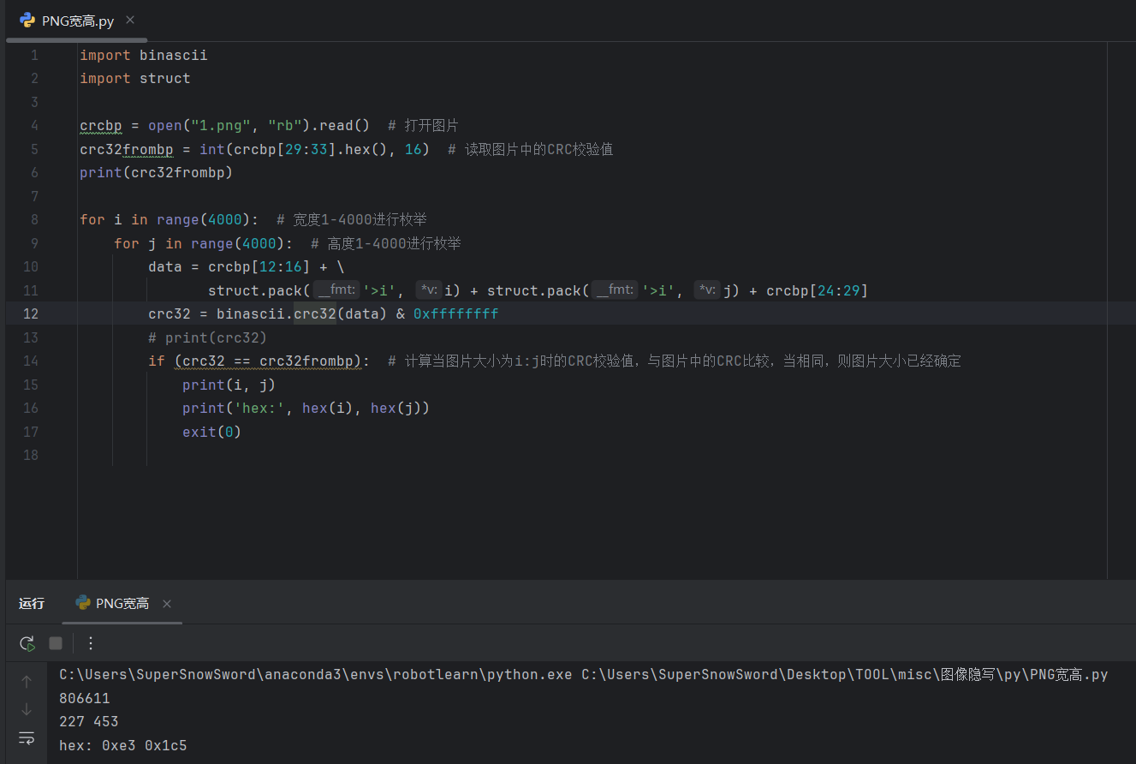The image size is (1136, 764).
Task: Click '0xffffffff' on line 12
Action: [x=456, y=314]
